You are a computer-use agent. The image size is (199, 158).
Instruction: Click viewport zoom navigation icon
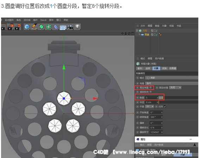coord(126,33)
